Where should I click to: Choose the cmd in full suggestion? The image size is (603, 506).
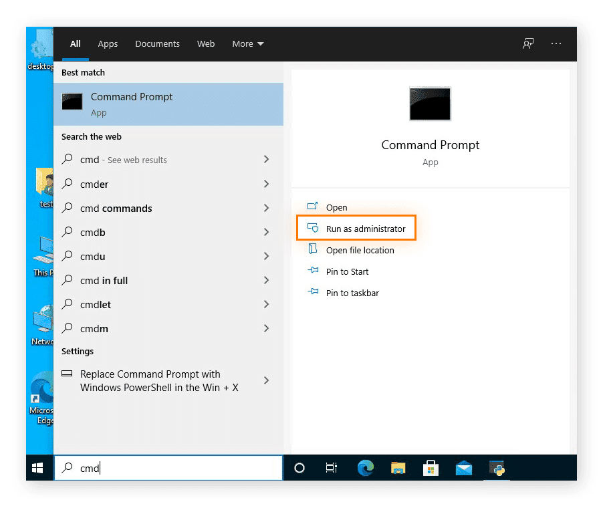(x=168, y=280)
